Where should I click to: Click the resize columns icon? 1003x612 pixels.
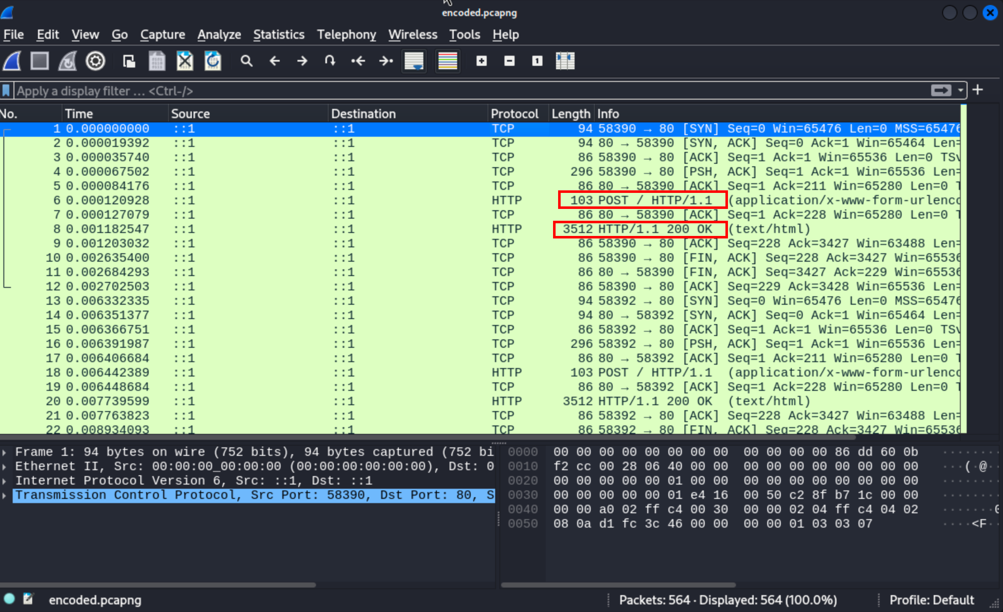point(565,61)
